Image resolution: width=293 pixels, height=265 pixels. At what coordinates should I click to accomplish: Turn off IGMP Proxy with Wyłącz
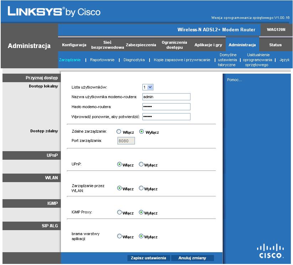pos(141,212)
